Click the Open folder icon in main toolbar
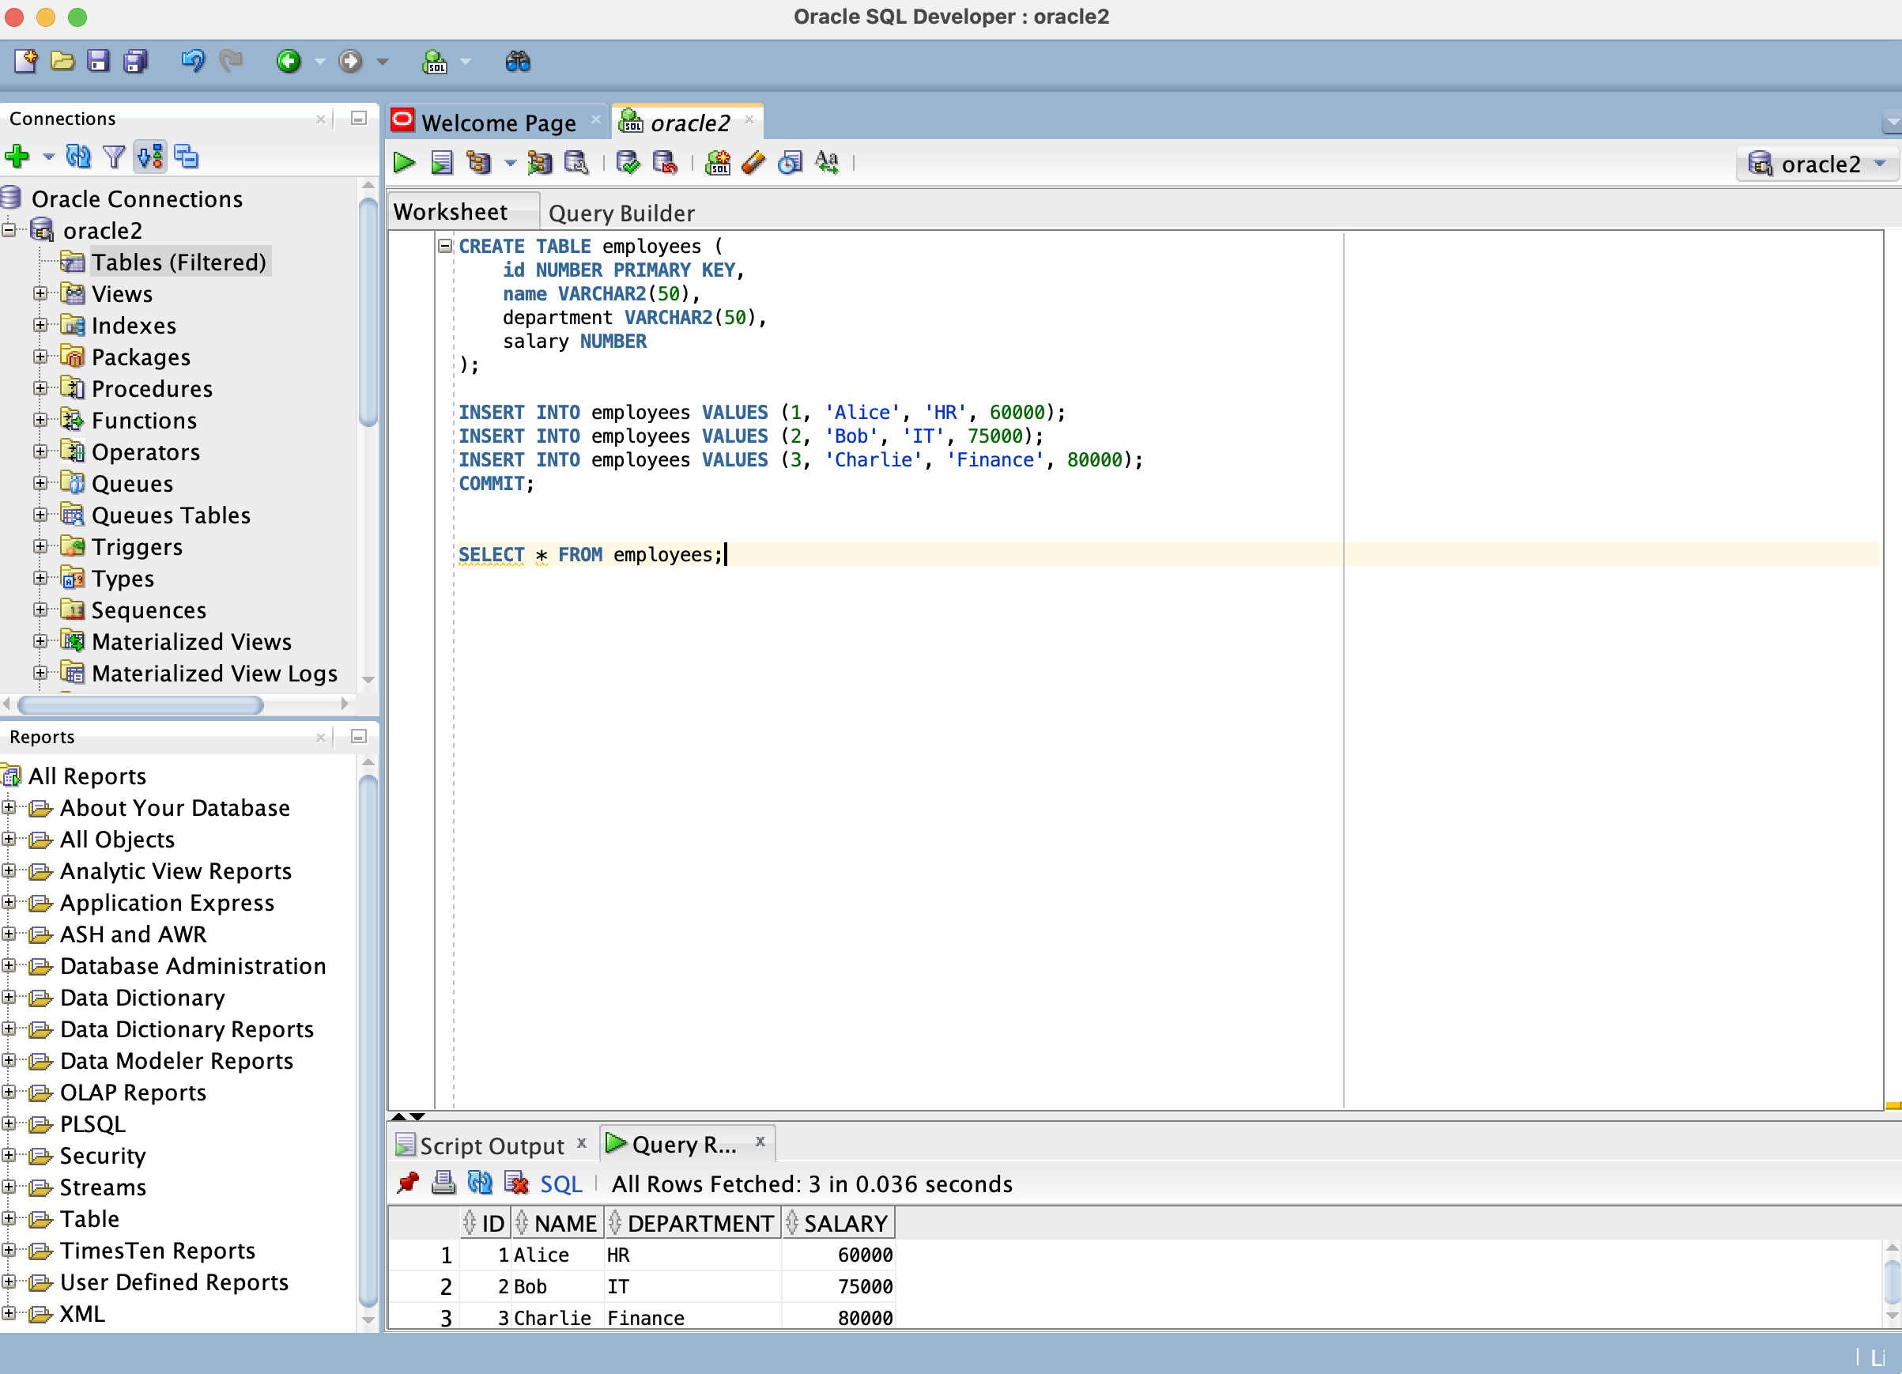Image resolution: width=1902 pixels, height=1374 pixels. [63, 61]
